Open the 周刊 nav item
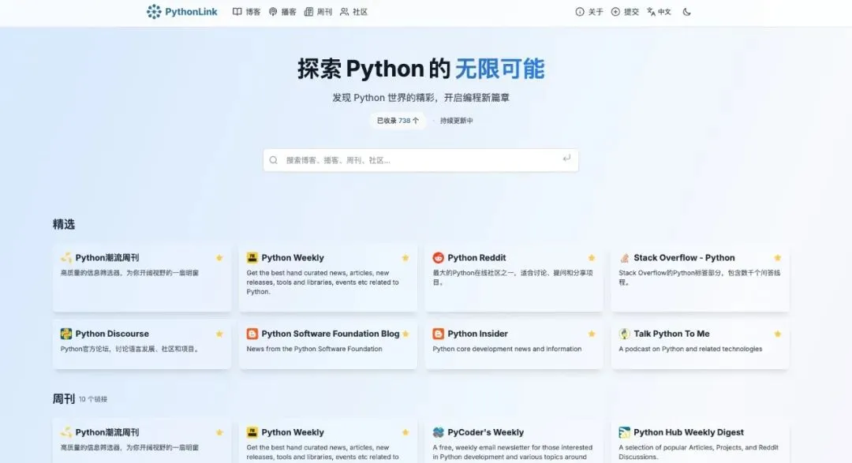 (x=319, y=11)
